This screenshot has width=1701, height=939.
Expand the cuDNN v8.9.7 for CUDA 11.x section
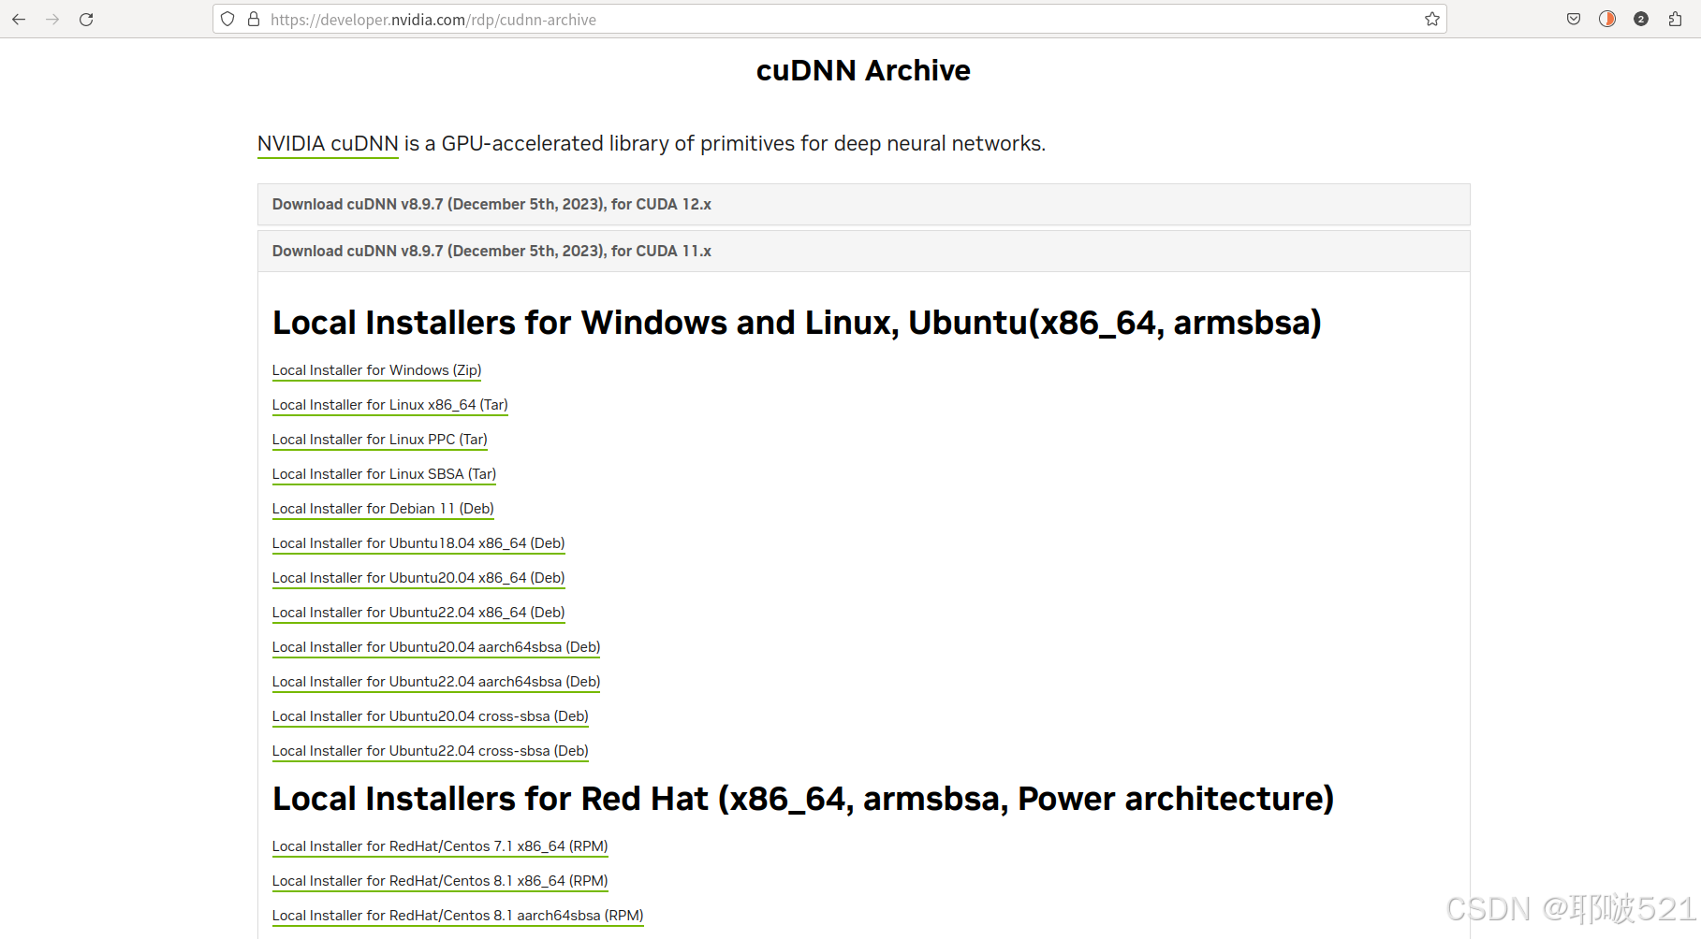[491, 251]
